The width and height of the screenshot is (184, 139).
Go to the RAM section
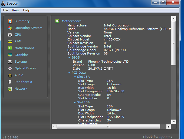[x=18, y=41]
